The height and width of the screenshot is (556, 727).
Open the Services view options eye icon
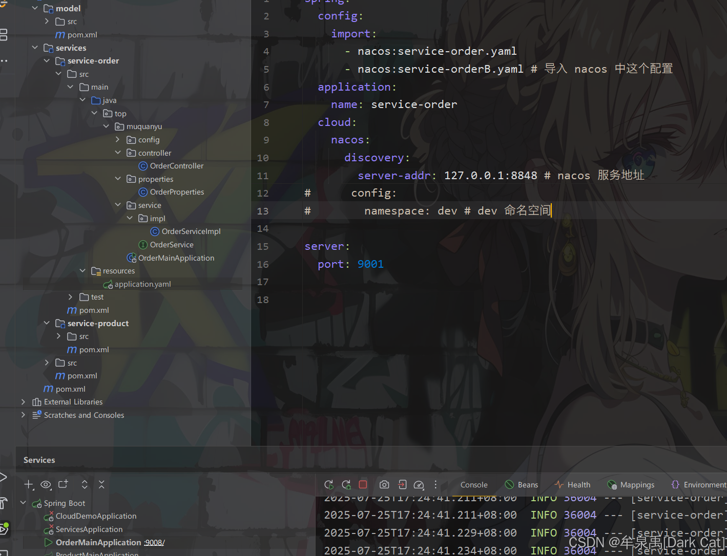[46, 484]
